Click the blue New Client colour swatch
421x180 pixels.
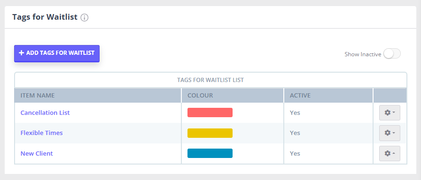[x=210, y=153]
